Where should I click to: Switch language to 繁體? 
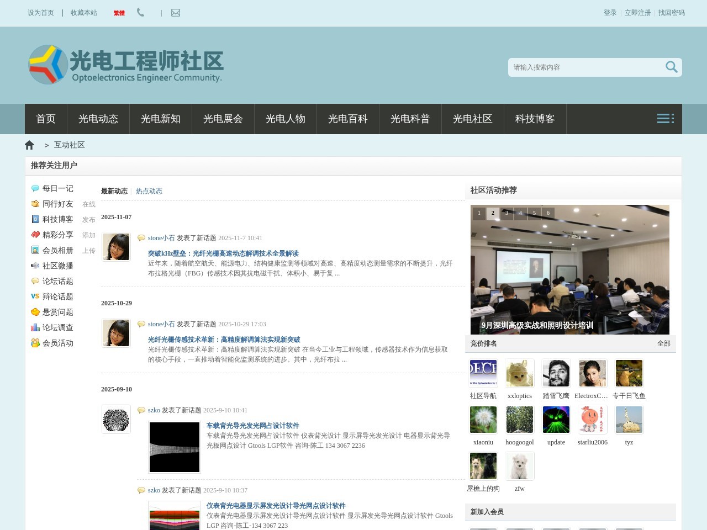coord(119,13)
